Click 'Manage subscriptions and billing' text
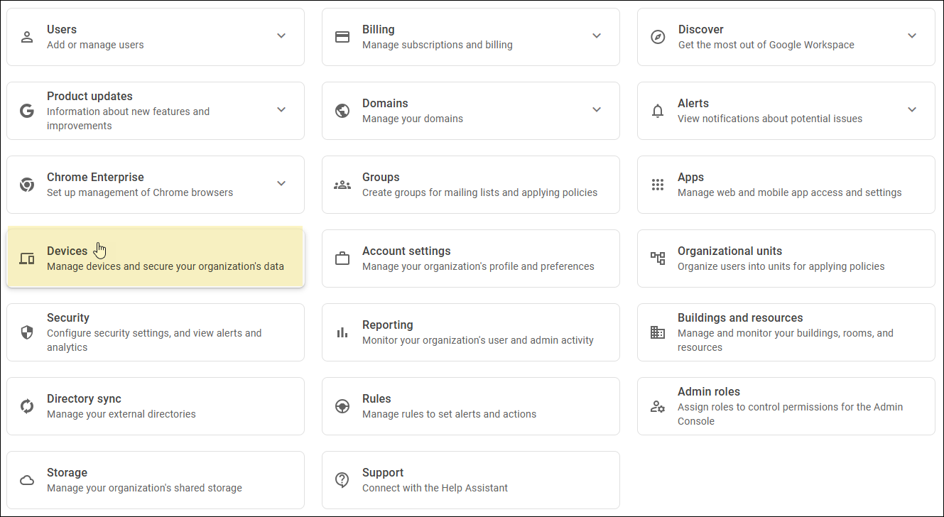 (438, 45)
